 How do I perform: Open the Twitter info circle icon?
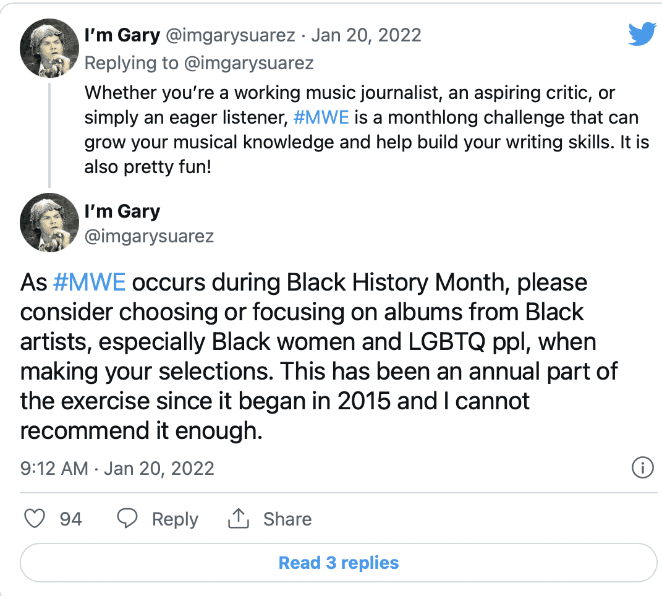tap(643, 467)
